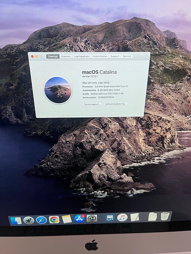Select the Support tab

point(115,56)
